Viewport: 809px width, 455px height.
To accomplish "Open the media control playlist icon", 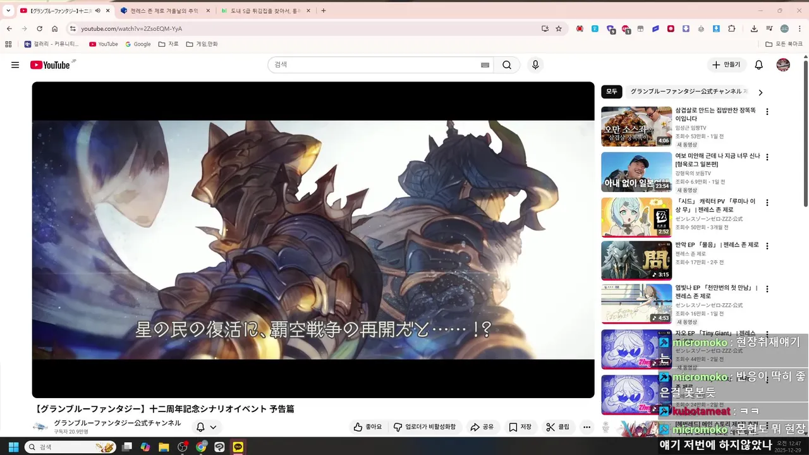I will point(769,28).
